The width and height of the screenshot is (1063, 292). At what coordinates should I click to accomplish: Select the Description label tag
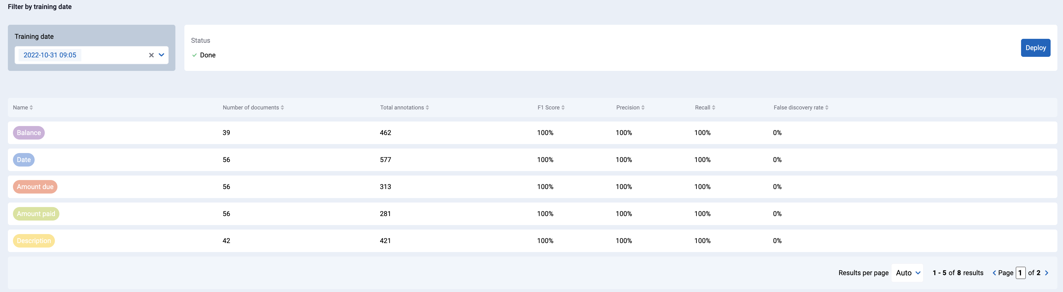click(34, 241)
